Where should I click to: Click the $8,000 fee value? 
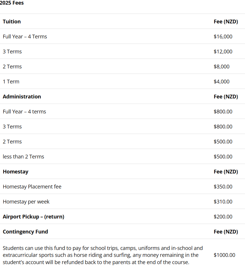click(221, 67)
